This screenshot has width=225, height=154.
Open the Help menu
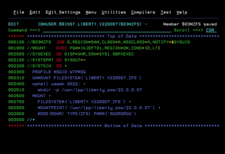coord(182,12)
